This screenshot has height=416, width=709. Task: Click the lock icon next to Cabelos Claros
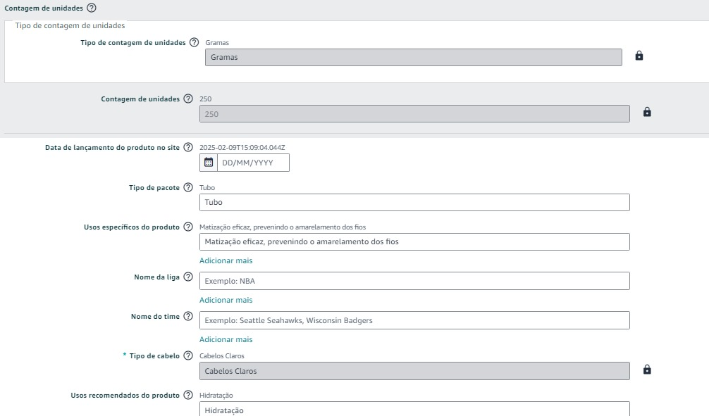[647, 369]
